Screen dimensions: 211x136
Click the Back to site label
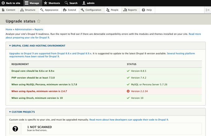pyautogui.click(x=13, y=3)
